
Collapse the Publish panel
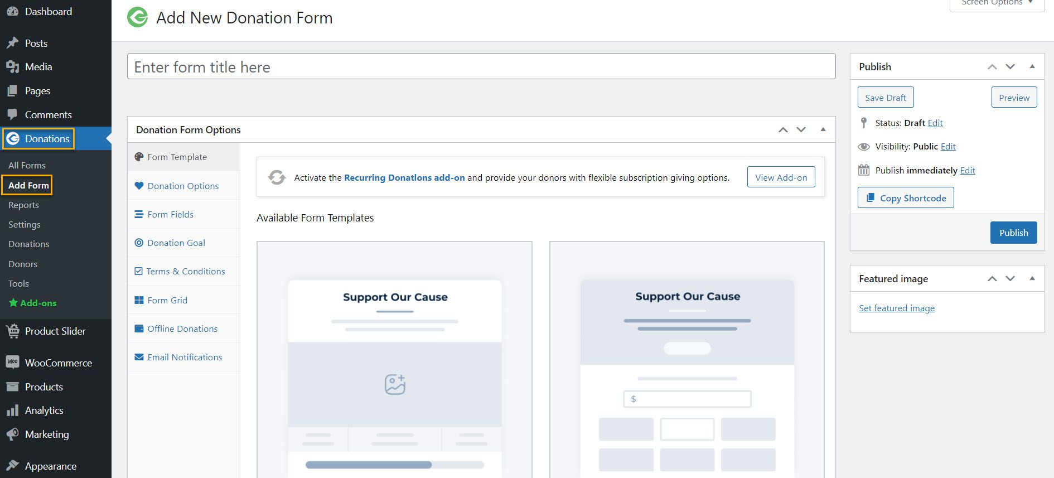1032,66
